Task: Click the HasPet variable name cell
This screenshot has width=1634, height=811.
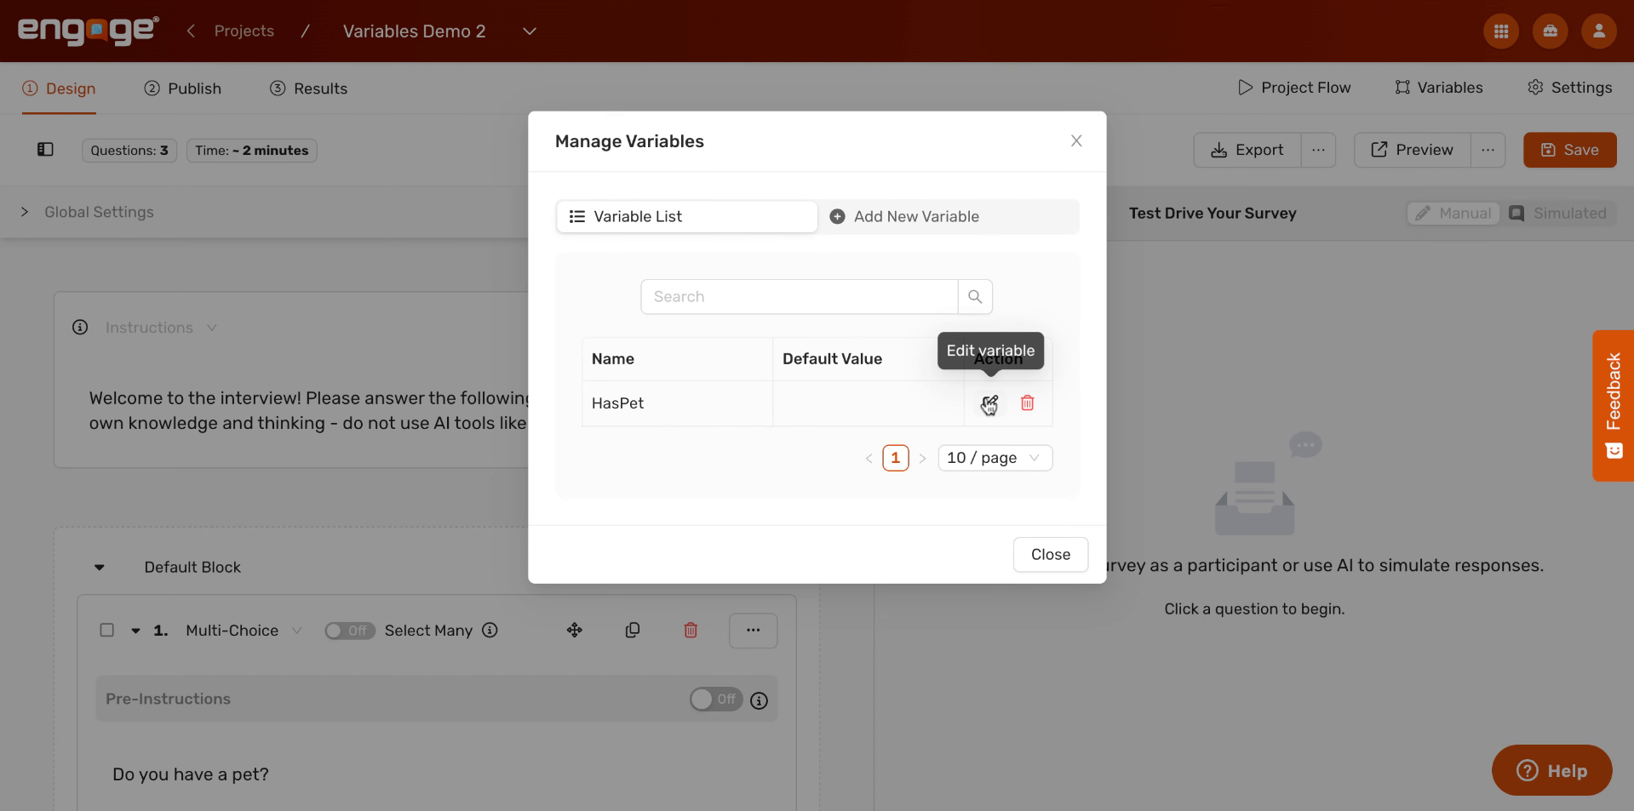Action: (677, 403)
